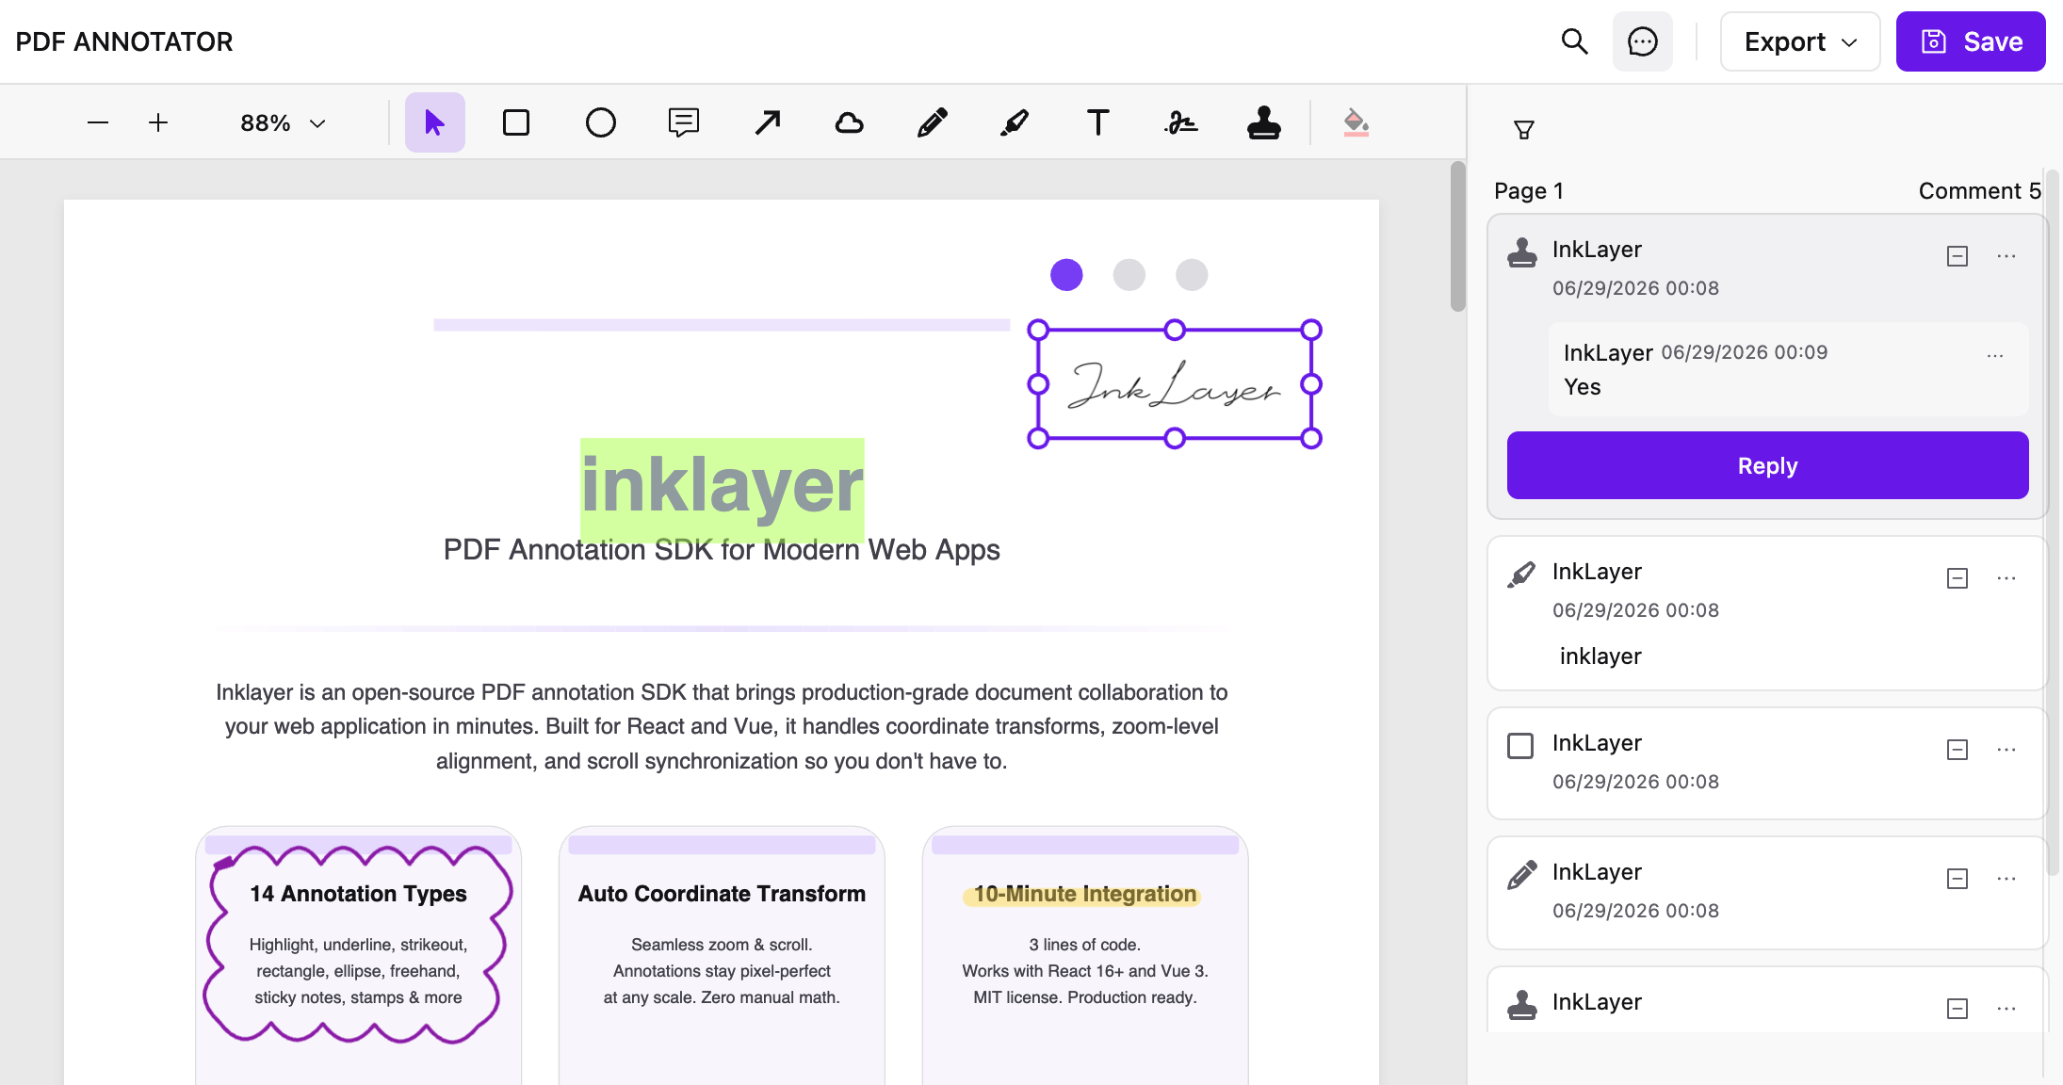The image size is (2063, 1085).
Task: Click the 'Comment 5' count label
Action: tap(1979, 191)
